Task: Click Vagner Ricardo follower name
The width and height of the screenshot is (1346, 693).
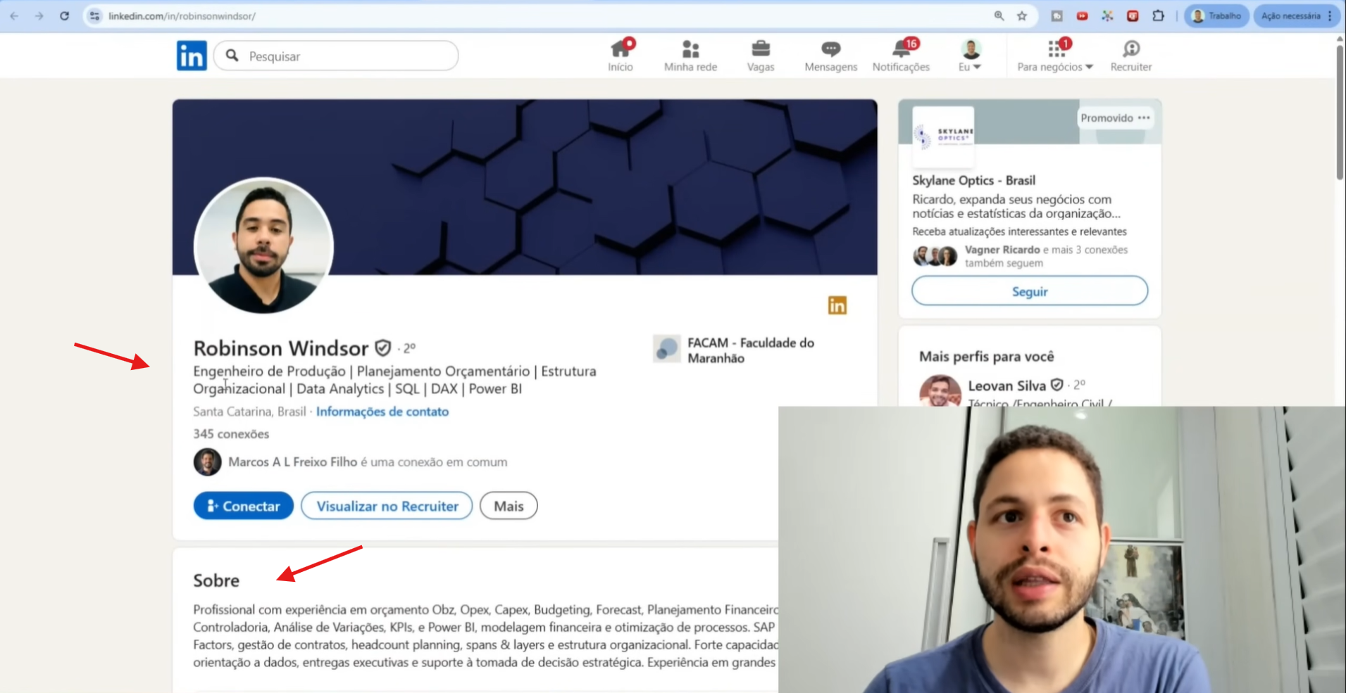Action: [x=1002, y=250]
